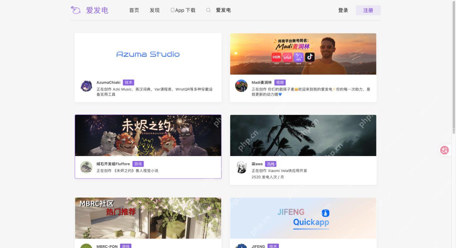456x248 pixels.
Task: Open the App 下载 menu item
Action: [x=183, y=10]
